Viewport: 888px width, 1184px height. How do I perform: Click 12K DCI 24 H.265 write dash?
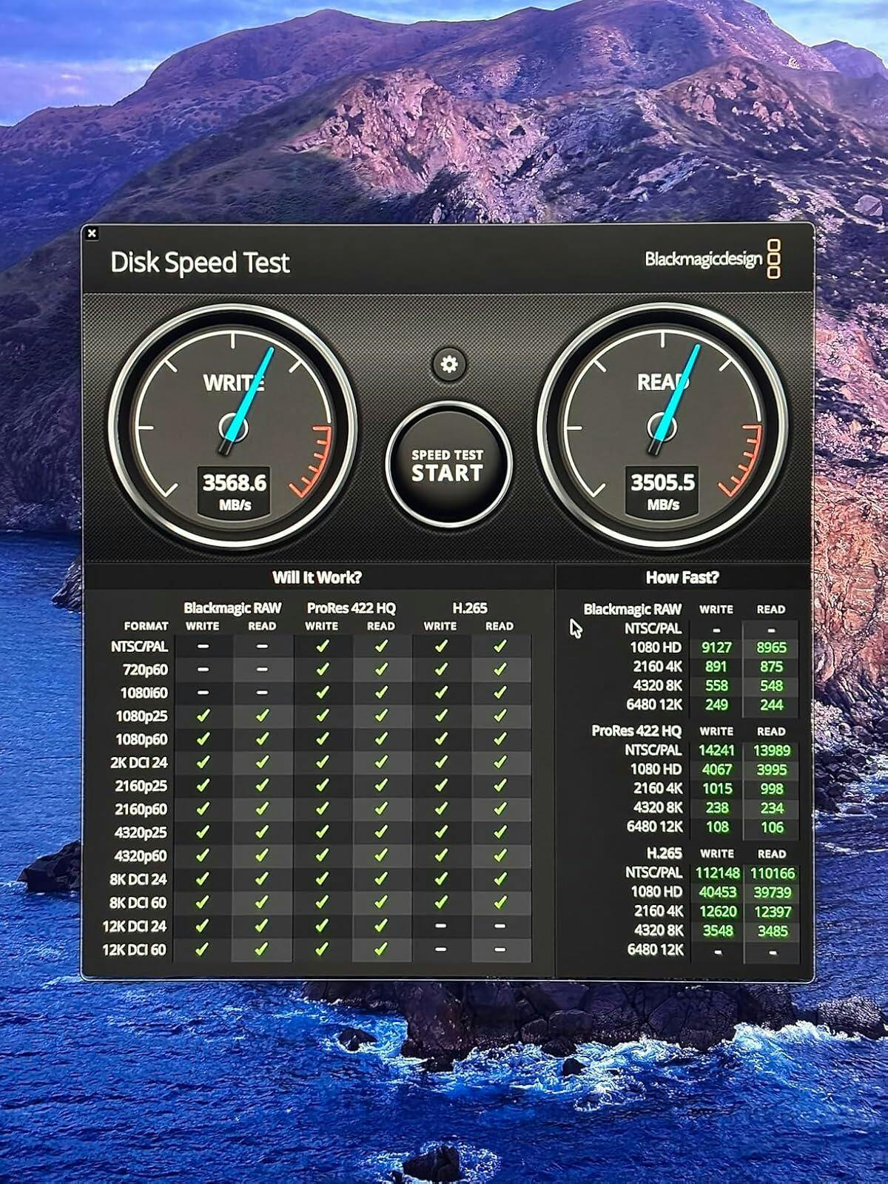[x=440, y=926]
